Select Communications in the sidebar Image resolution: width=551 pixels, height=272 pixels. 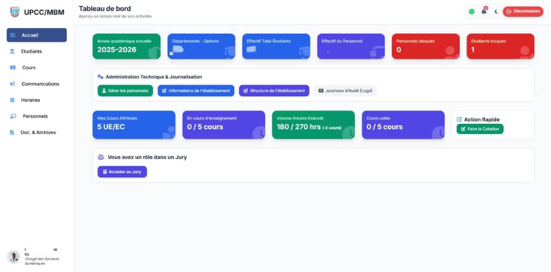click(x=37, y=84)
